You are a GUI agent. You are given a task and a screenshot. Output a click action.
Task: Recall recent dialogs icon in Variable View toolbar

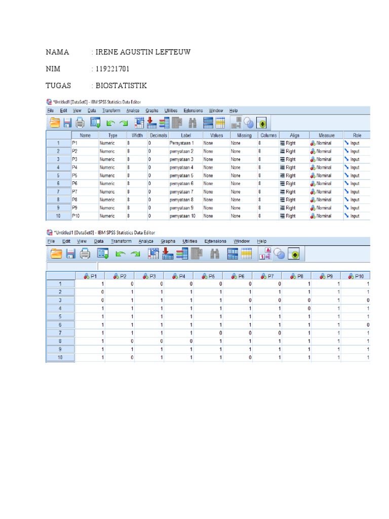[x=95, y=123]
